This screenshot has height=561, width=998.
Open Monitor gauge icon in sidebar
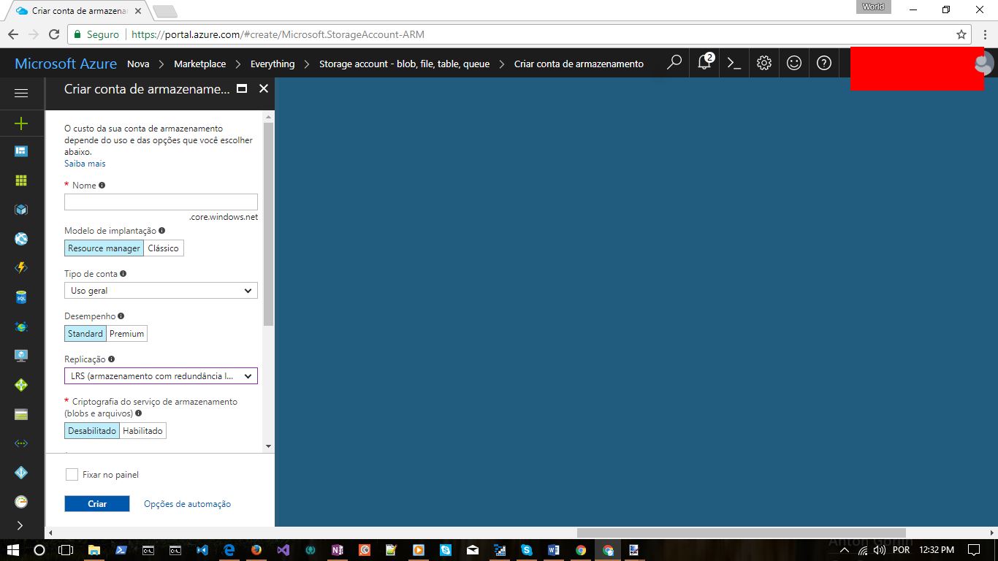pyautogui.click(x=21, y=502)
